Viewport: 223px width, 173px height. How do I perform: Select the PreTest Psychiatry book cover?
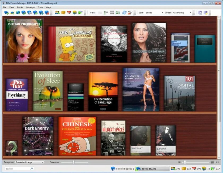point(17,95)
